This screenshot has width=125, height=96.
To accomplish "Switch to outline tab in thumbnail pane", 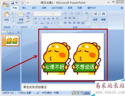I will point(10,32).
